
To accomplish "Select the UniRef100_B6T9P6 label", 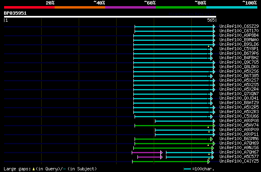I will click(239, 54).
